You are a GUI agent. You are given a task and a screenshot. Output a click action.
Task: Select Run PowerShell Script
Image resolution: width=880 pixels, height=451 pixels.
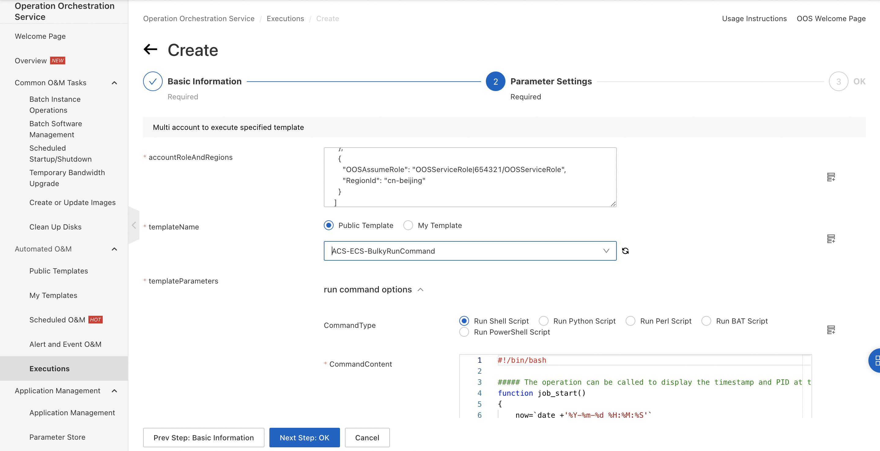[464, 332]
